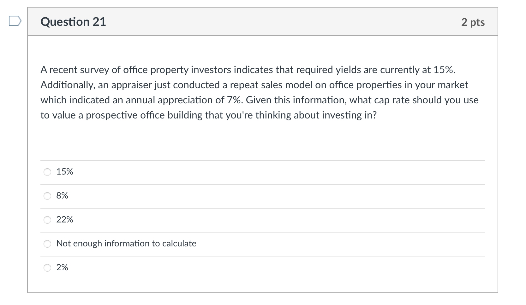The width and height of the screenshot is (526, 305).
Task: Click the '2%' answer label text
Action: click(62, 268)
